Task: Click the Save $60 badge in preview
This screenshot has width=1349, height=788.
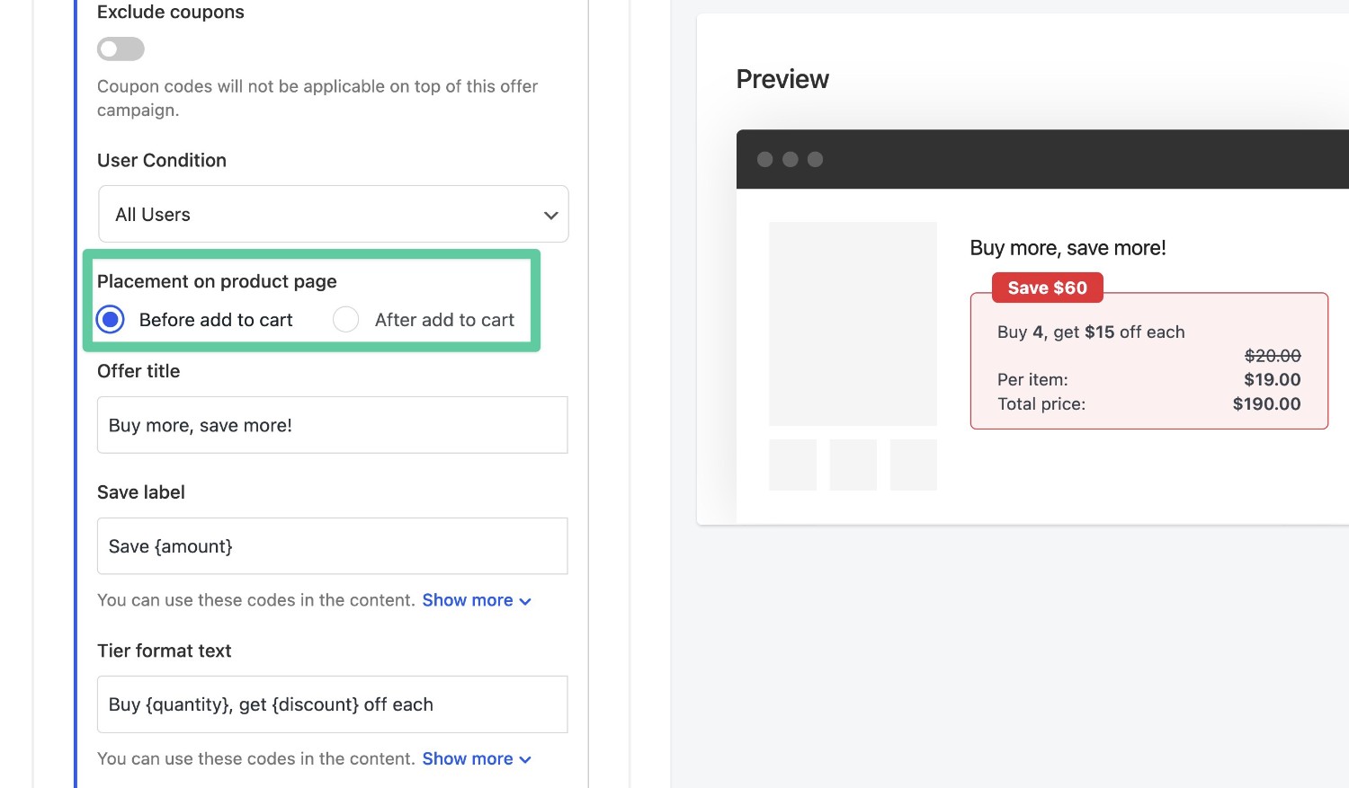Action: click(x=1048, y=288)
